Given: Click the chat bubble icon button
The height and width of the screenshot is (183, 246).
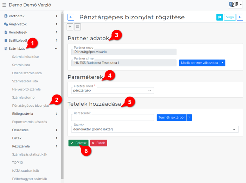Looking at the screenshot, I should tap(219, 17).
